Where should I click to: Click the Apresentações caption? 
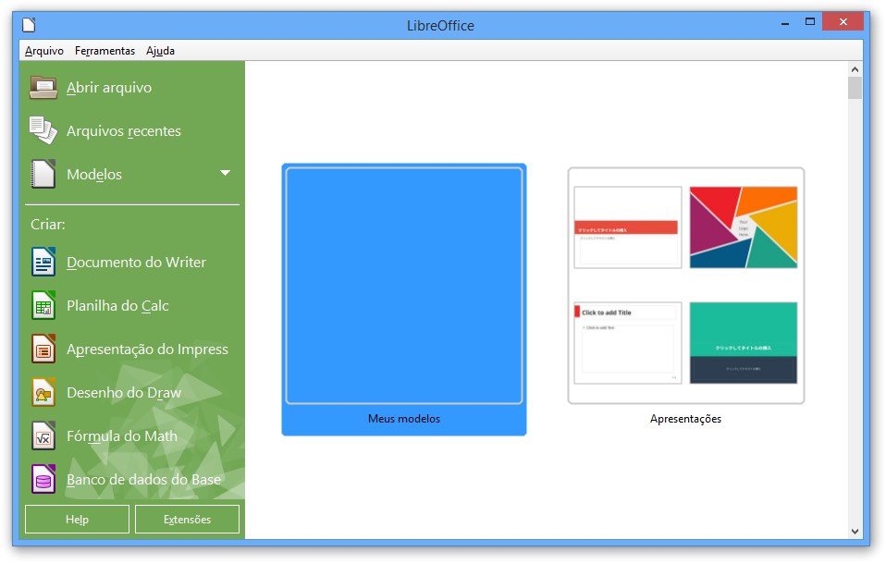click(x=686, y=419)
